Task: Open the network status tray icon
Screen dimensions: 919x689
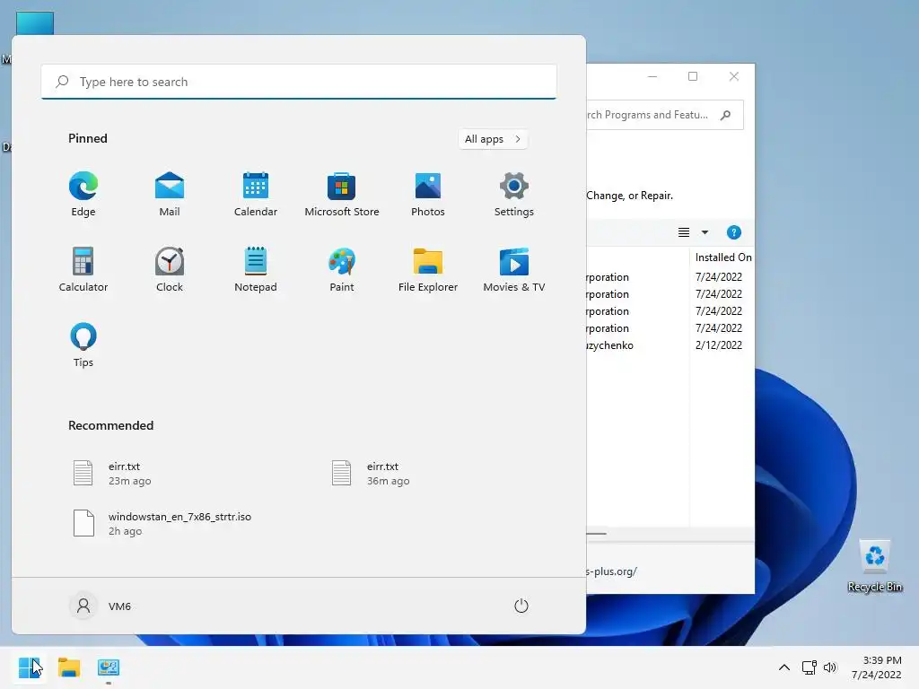Action: click(810, 667)
